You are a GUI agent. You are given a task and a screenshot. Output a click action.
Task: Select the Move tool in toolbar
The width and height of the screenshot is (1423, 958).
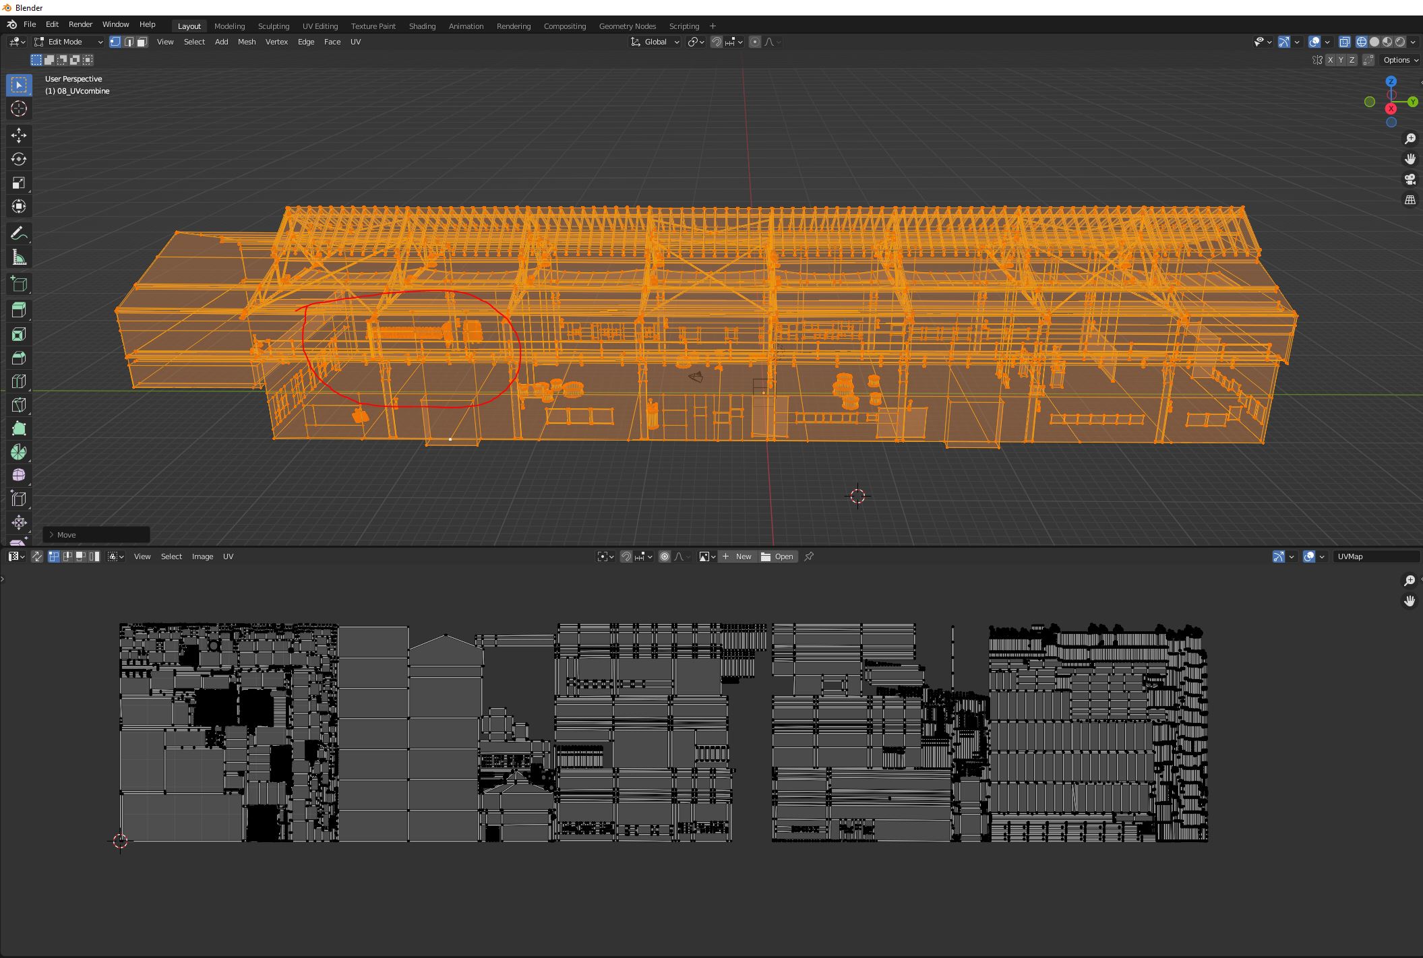point(19,135)
